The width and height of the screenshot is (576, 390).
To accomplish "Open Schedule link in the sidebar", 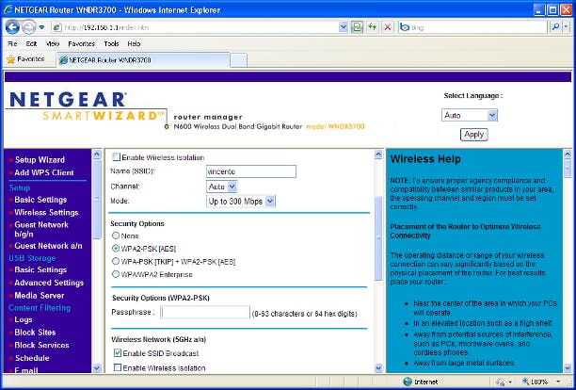I will coord(32,358).
